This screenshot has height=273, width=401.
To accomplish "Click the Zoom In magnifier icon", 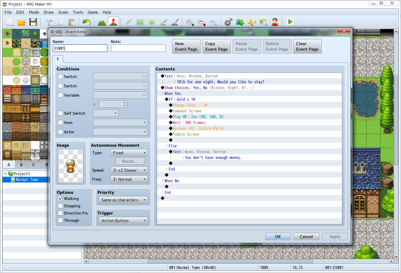I will click(x=190, y=22).
